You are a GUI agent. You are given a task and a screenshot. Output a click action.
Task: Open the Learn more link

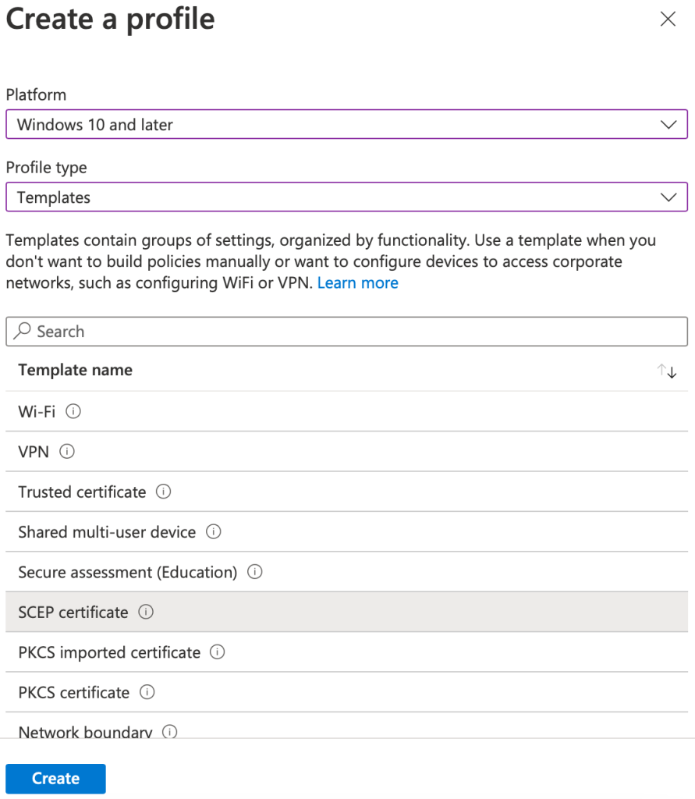[x=358, y=282]
